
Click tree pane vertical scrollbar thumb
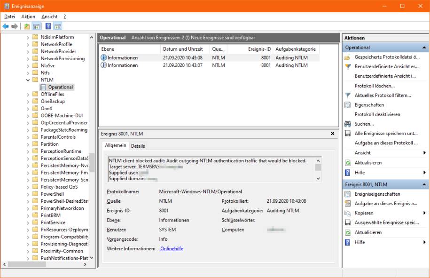[x=92, y=162]
